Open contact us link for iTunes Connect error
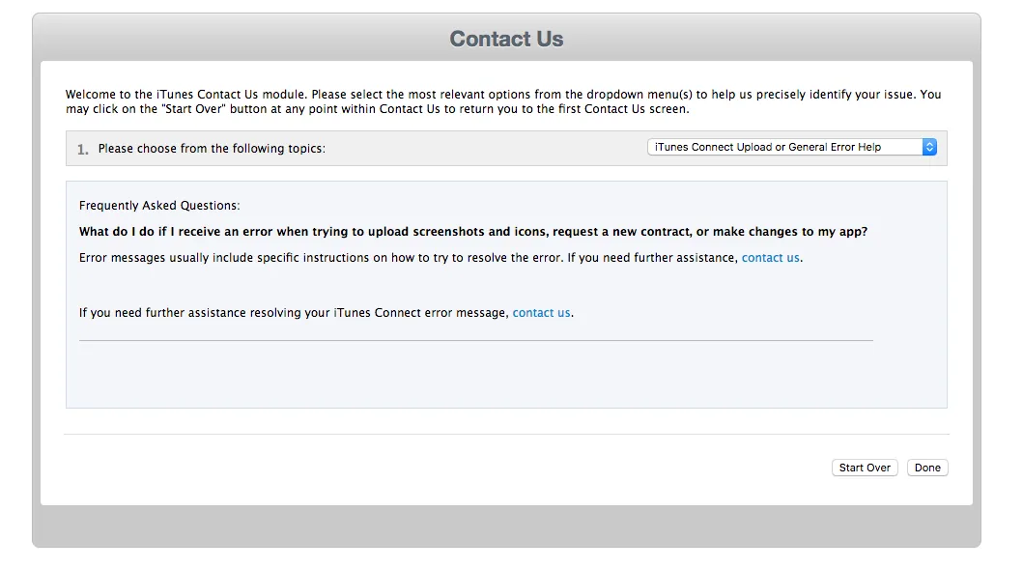Image resolution: width=1023 pixels, height=568 pixels. pyautogui.click(x=541, y=313)
